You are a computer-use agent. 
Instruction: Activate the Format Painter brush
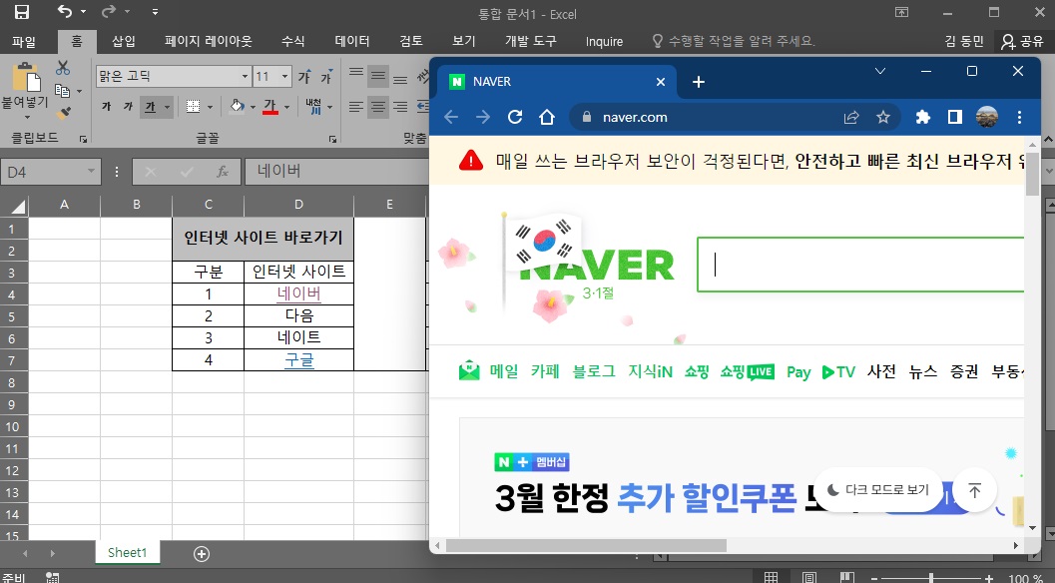[63, 113]
